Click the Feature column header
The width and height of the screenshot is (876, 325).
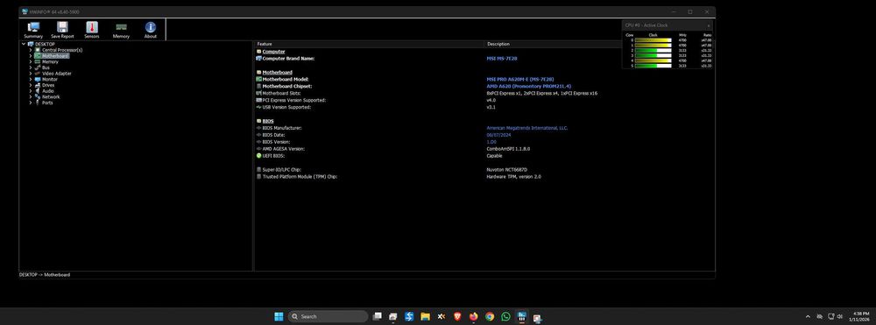[370, 44]
